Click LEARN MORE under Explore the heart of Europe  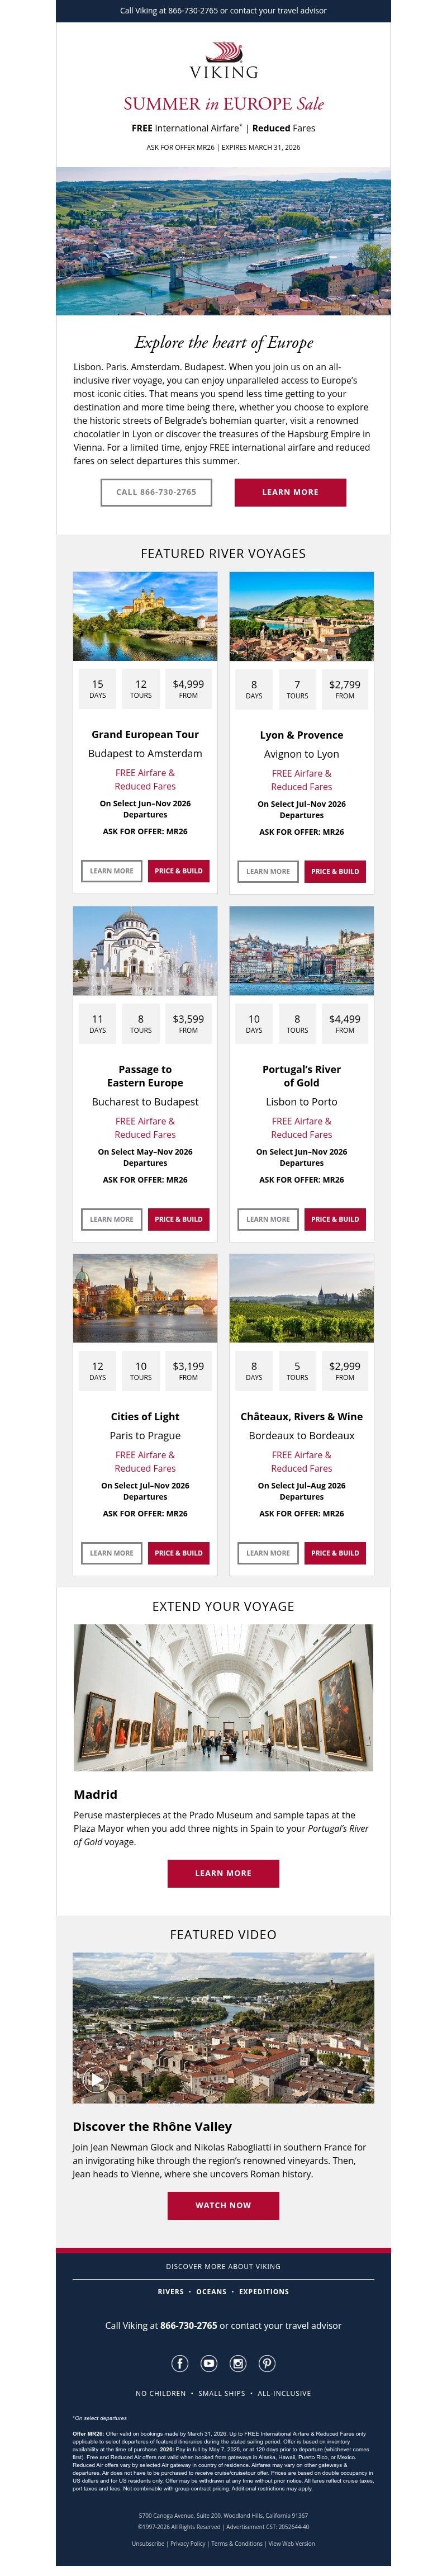pos(290,491)
